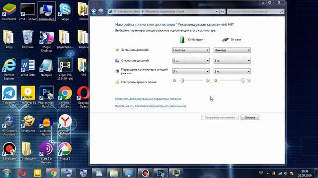Open Photoshop desktop shortcut
This screenshot has height=178, width=318.
[x=46, y=97]
